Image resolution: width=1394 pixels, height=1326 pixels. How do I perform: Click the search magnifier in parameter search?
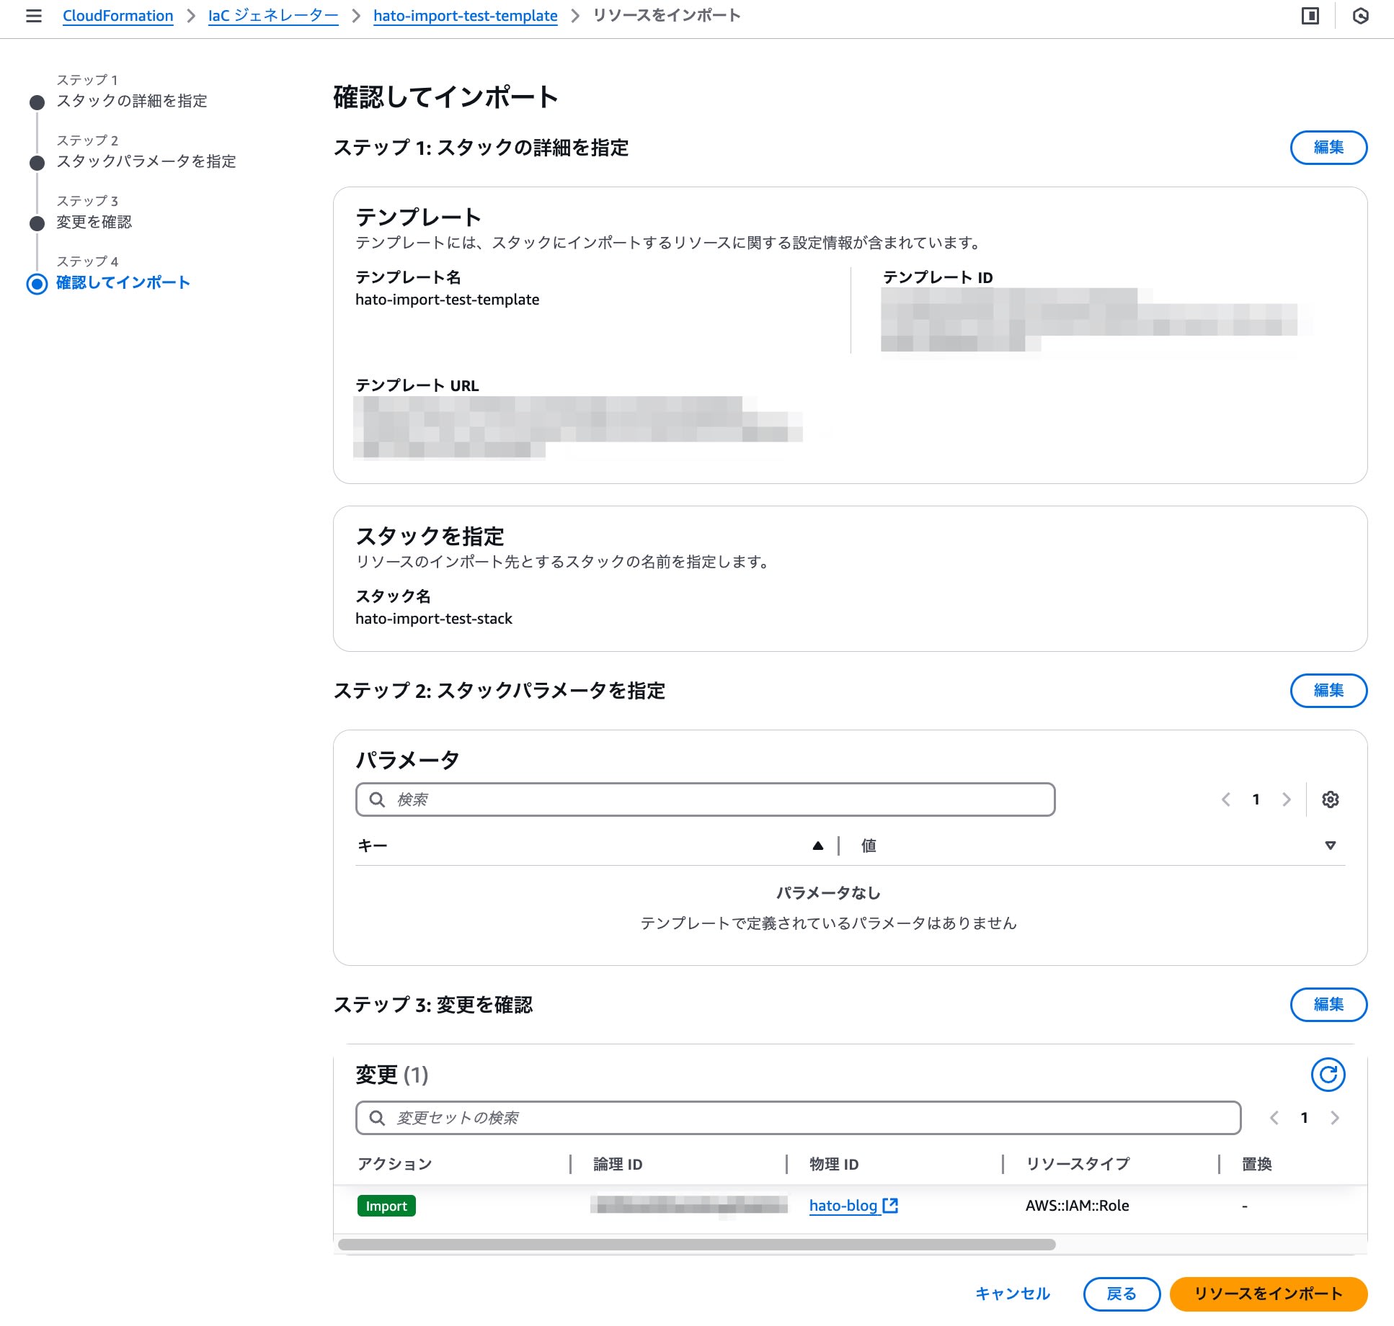coord(377,799)
